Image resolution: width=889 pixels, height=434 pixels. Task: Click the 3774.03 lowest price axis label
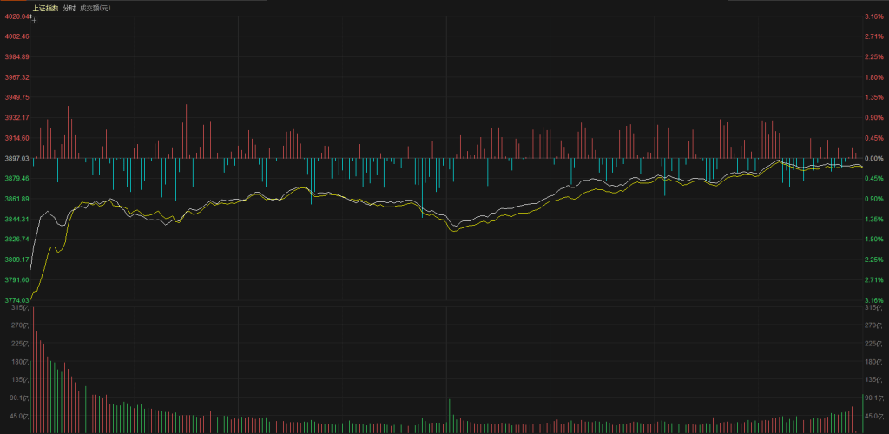point(16,300)
